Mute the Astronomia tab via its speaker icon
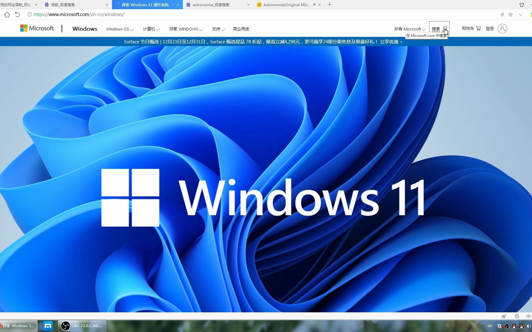Screen dimensions: 532x332 [314, 5]
